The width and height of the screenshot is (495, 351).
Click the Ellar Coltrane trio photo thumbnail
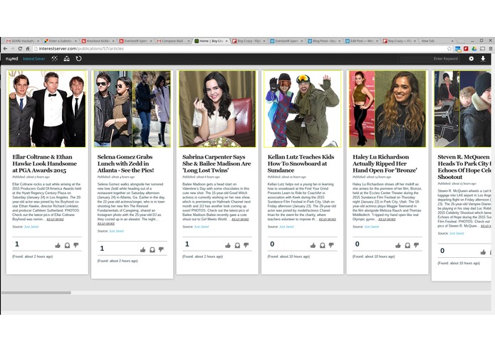tap(47, 109)
